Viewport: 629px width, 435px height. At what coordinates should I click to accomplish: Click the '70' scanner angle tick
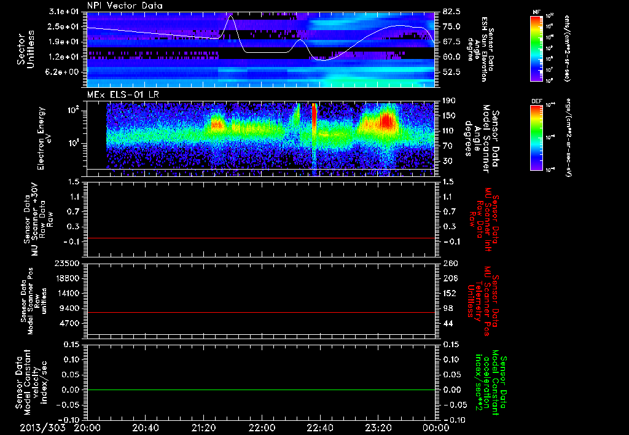(448, 146)
